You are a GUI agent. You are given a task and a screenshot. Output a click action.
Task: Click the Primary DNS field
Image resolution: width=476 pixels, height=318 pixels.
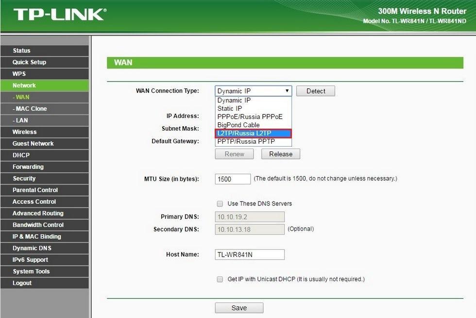coord(250,217)
